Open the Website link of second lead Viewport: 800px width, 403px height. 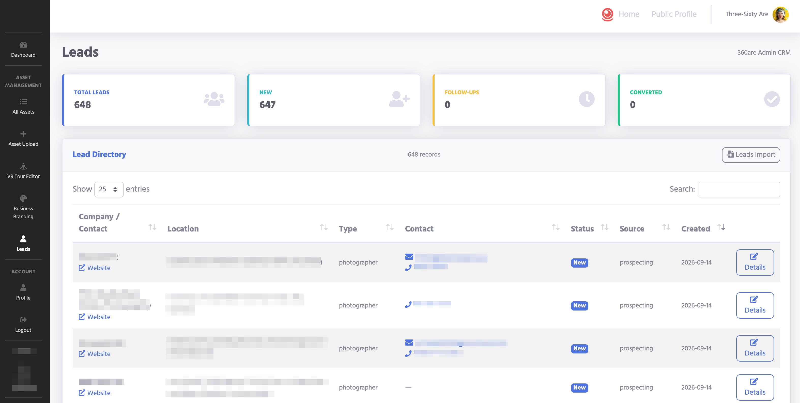click(x=95, y=317)
